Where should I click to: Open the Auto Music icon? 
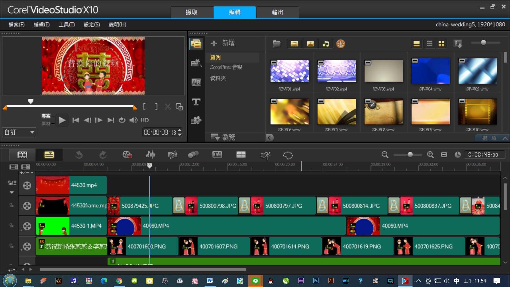(173, 155)
